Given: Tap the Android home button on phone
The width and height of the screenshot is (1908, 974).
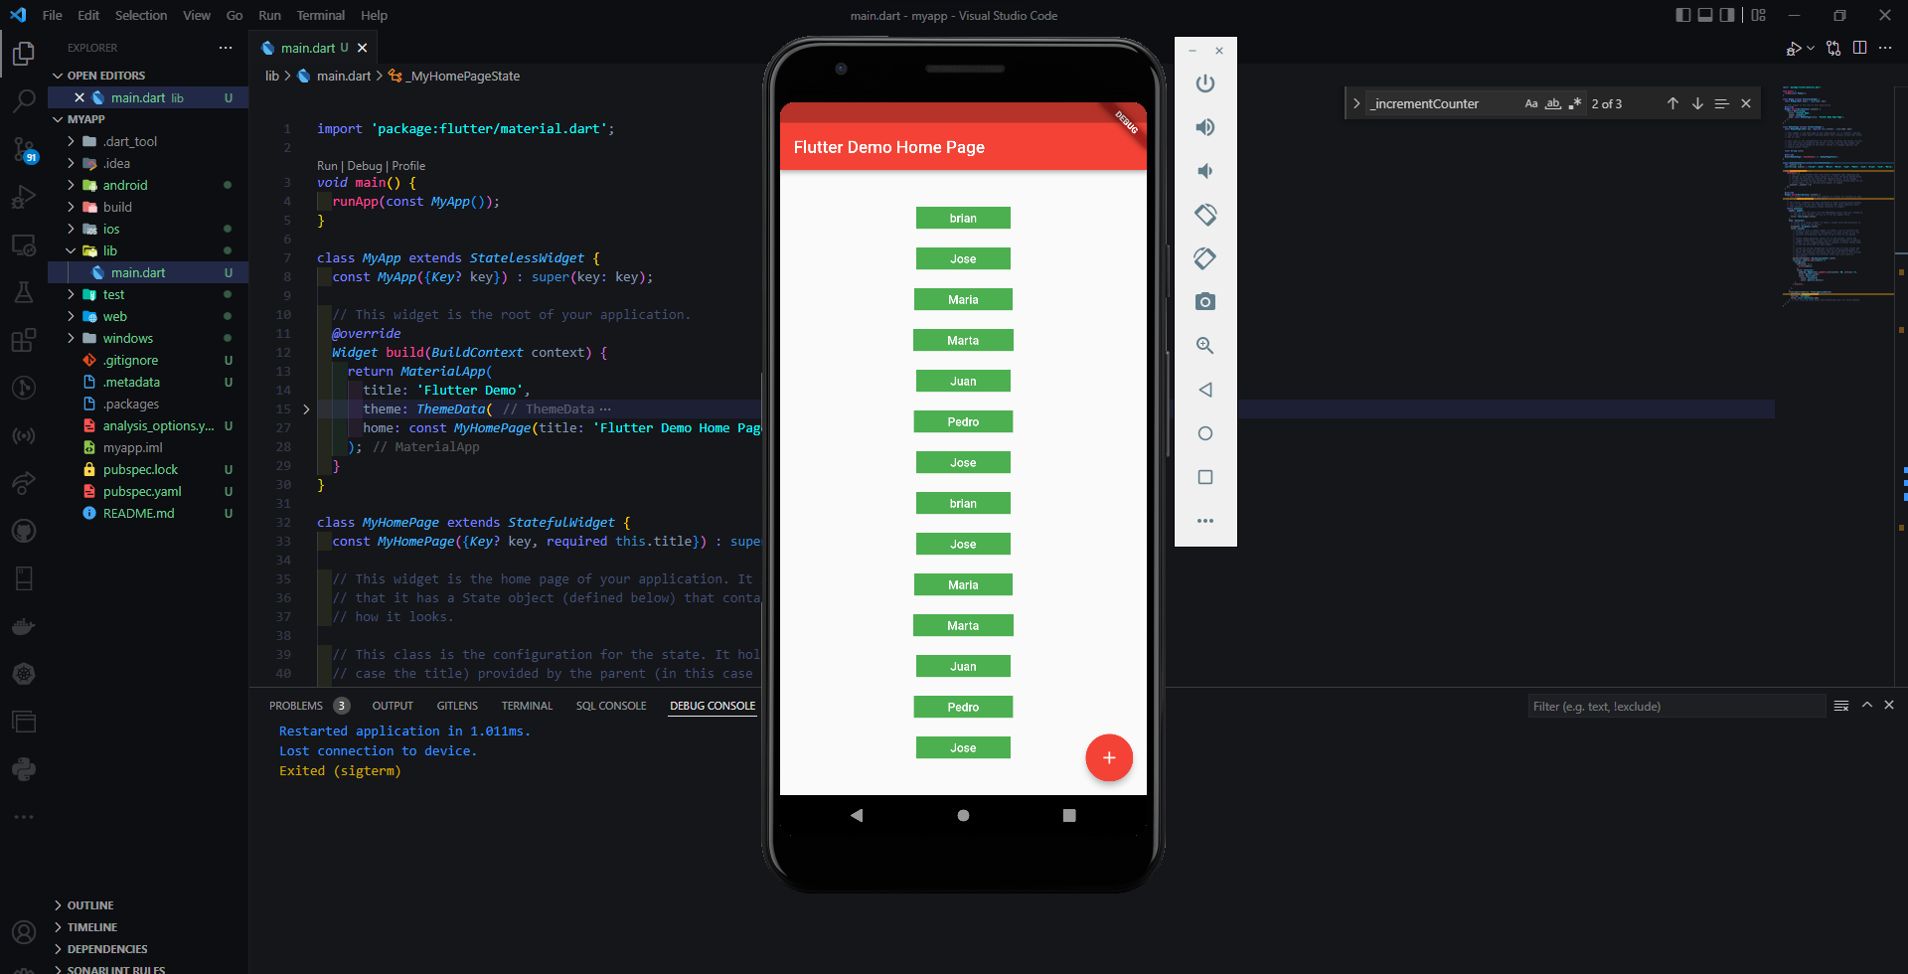Looking at the screenshot, I should click(x=963, y=815).
